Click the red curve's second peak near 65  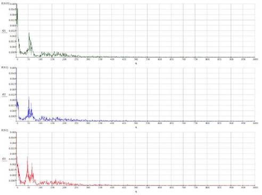point(32,164)
